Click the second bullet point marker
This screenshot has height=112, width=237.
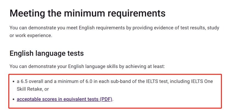point(14,99)
